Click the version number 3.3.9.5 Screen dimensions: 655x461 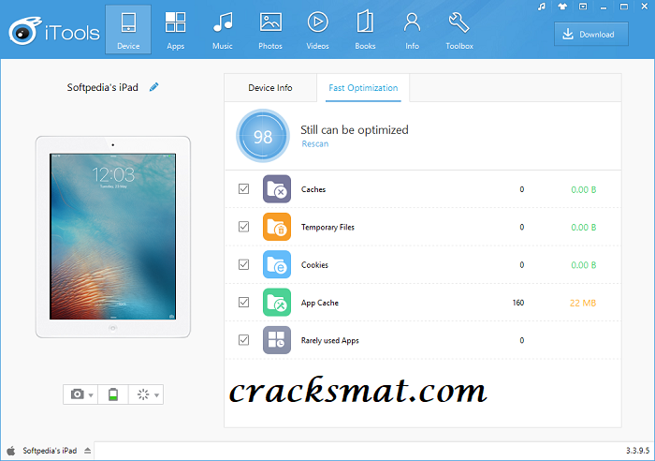coord(637,451)
